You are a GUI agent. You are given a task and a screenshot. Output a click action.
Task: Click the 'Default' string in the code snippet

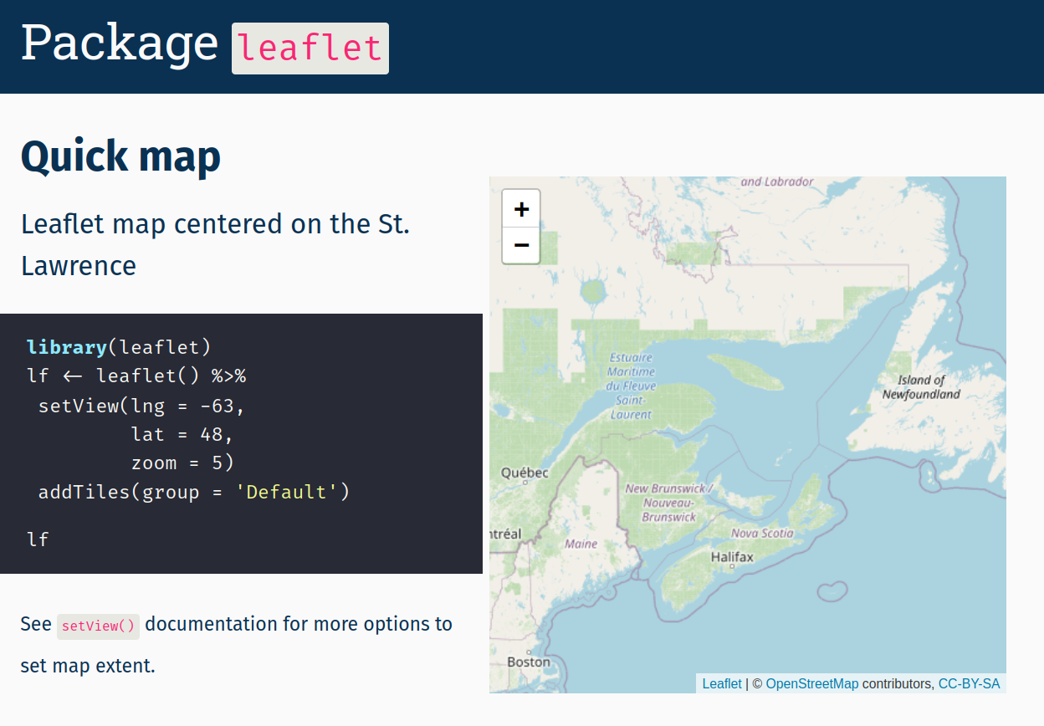289,492
